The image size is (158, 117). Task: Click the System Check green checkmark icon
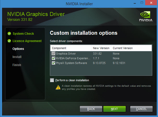click(x=9, y=34)
